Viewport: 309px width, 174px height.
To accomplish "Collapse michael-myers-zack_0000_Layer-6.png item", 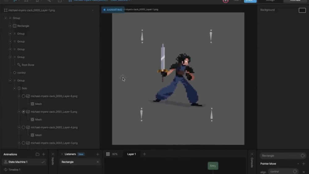I will click(x=19, y=96).
